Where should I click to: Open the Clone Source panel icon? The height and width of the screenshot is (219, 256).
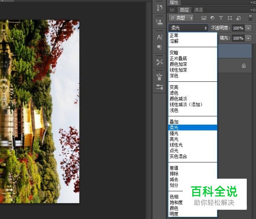[x=159, y=22]
